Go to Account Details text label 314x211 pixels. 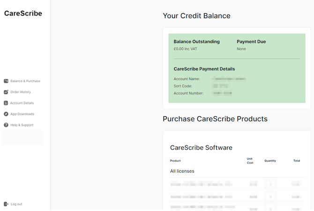[22, 103]
